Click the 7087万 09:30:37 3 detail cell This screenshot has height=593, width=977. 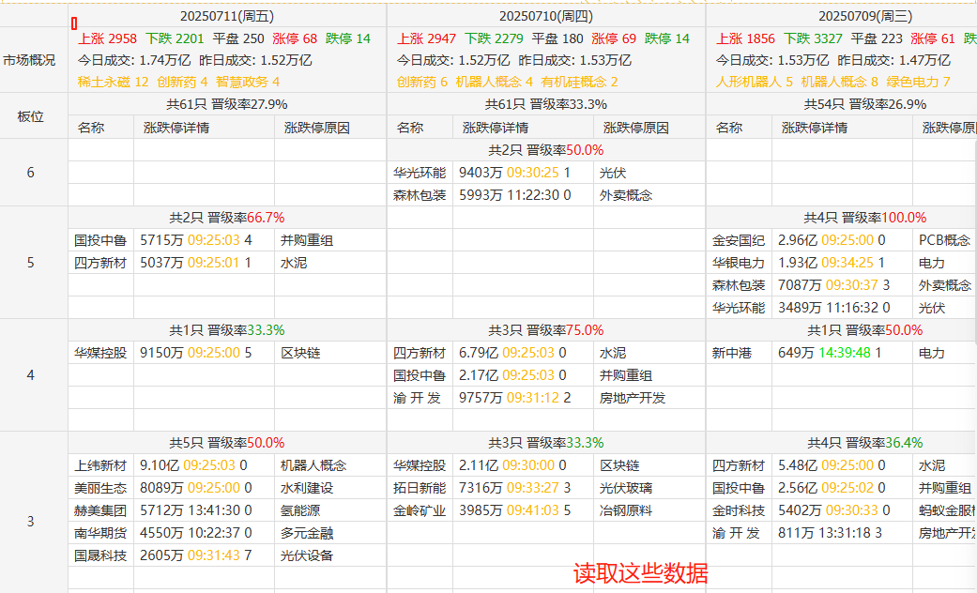(833, 285)
